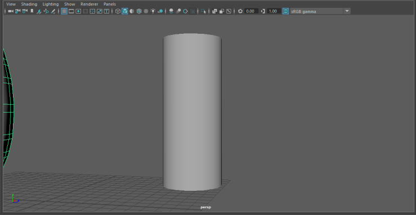Open the Lighting menu

[51, 5]
